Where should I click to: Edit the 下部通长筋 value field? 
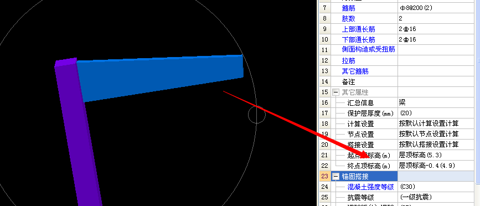point(436,39)
